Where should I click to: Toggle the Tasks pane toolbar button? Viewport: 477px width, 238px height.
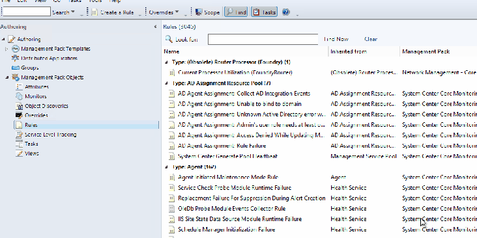(x=264, y=12)
